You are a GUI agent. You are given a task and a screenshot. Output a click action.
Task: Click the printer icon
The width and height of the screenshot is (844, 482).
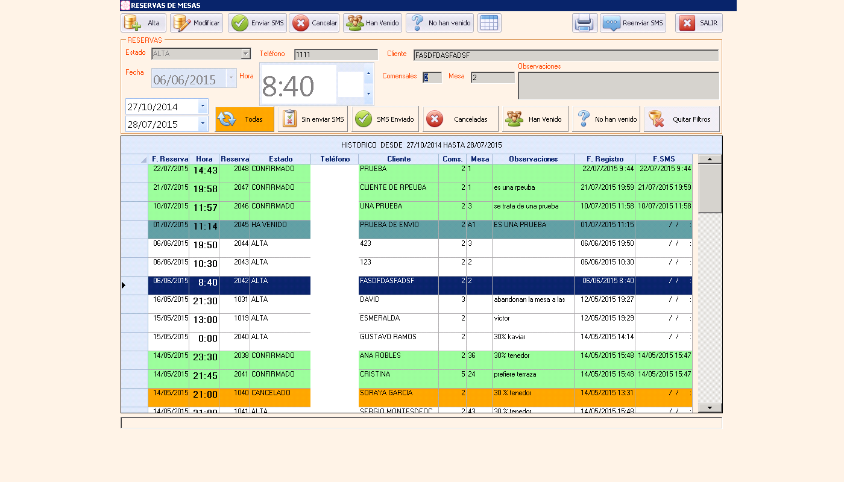tap(584, 23)
